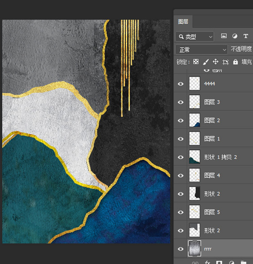Add a layer mask from panel footer
Image resolution: width=253 pixels, height=264 pixels.
tap(219, 262)
